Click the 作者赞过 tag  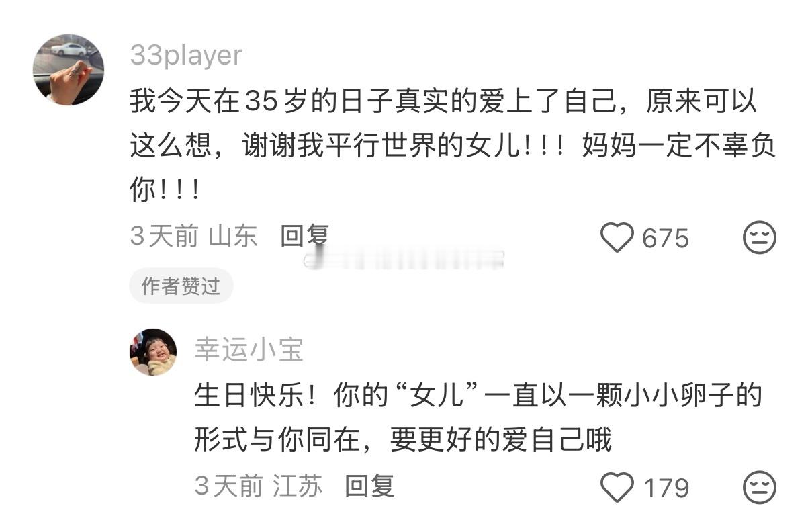(181, 286)
